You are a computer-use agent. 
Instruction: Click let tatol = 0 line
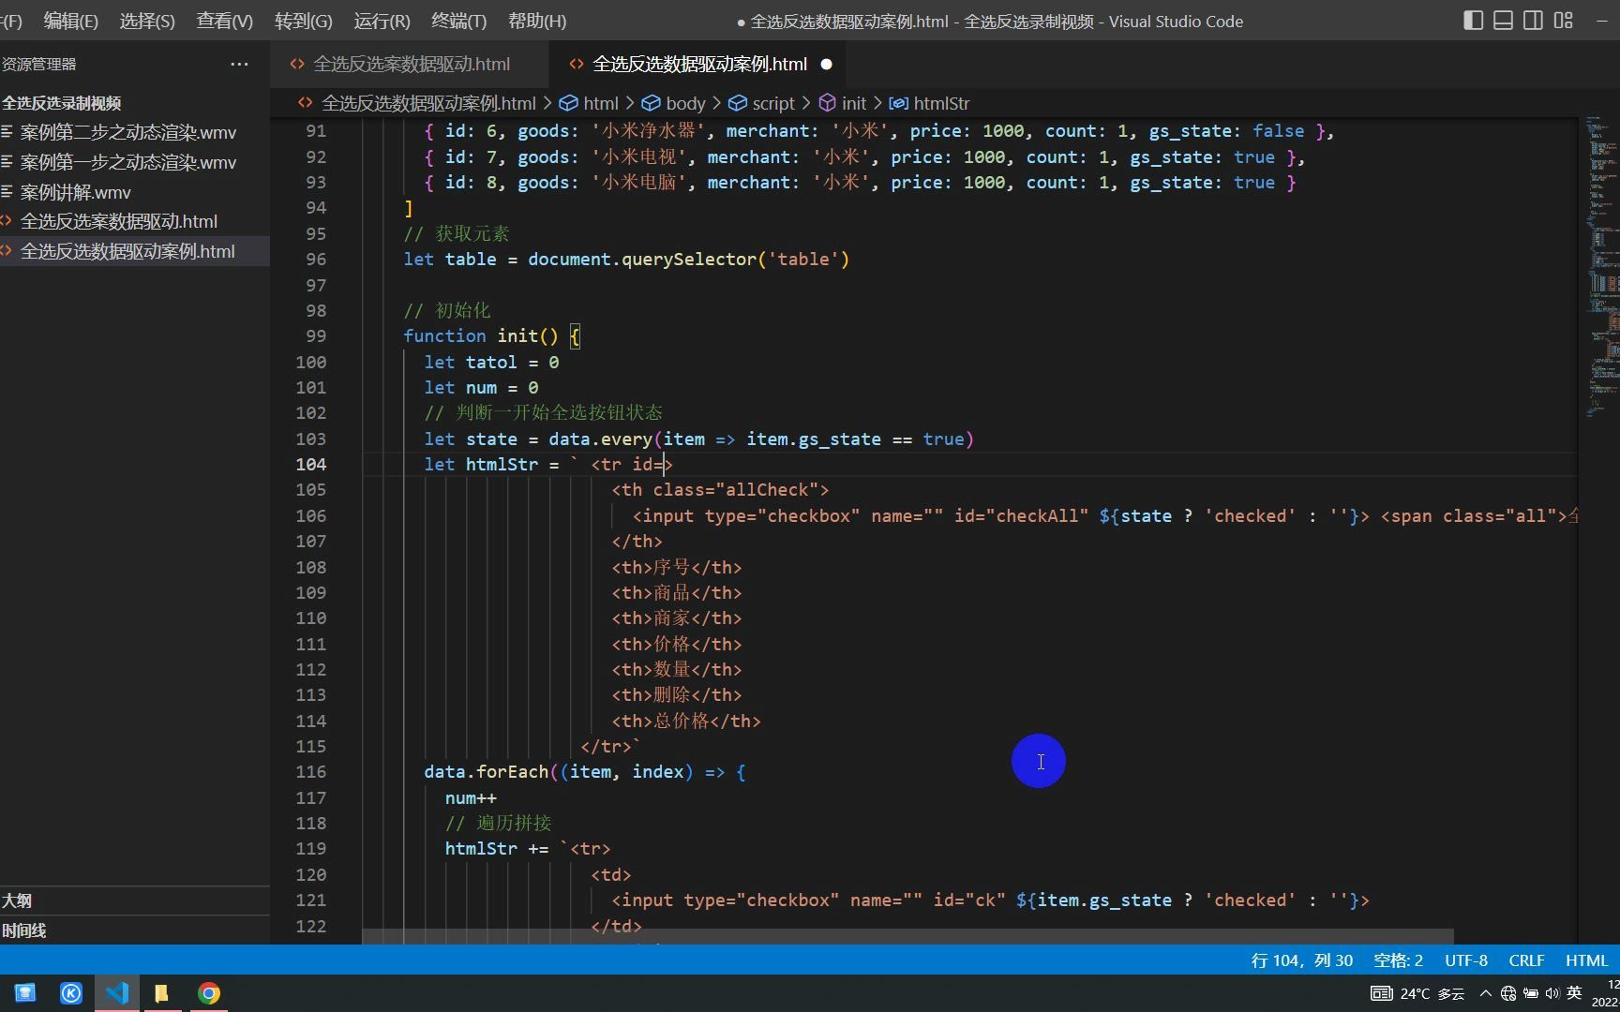[491, 362]
